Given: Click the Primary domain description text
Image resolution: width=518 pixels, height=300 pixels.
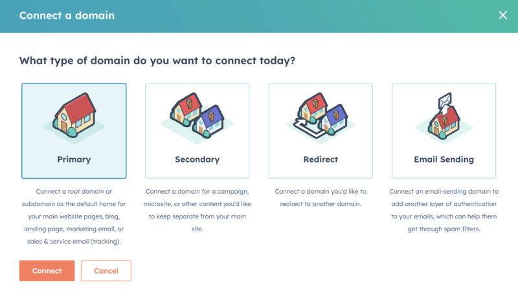Looking at the screenshot, I should tap(74, 216).
